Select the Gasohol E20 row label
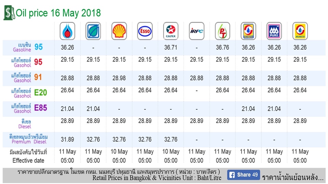 click(x=29, y=93)
